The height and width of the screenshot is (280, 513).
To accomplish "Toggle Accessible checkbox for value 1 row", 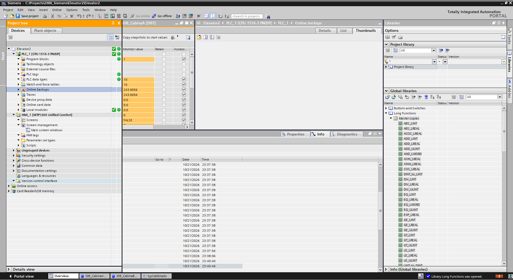I will click(184, 59).
